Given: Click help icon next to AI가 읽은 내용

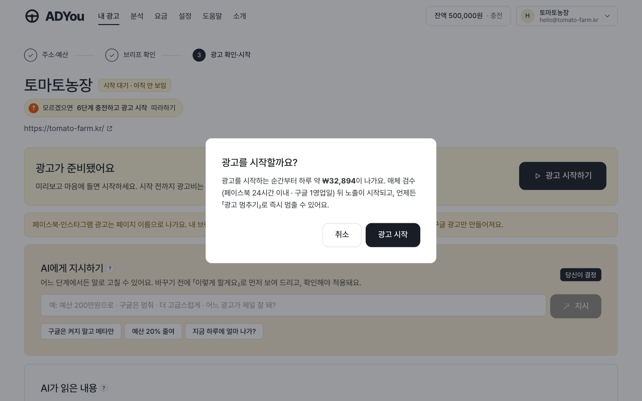Looking at the screenshot, I should pyautogui.click(x=104, y=388).
